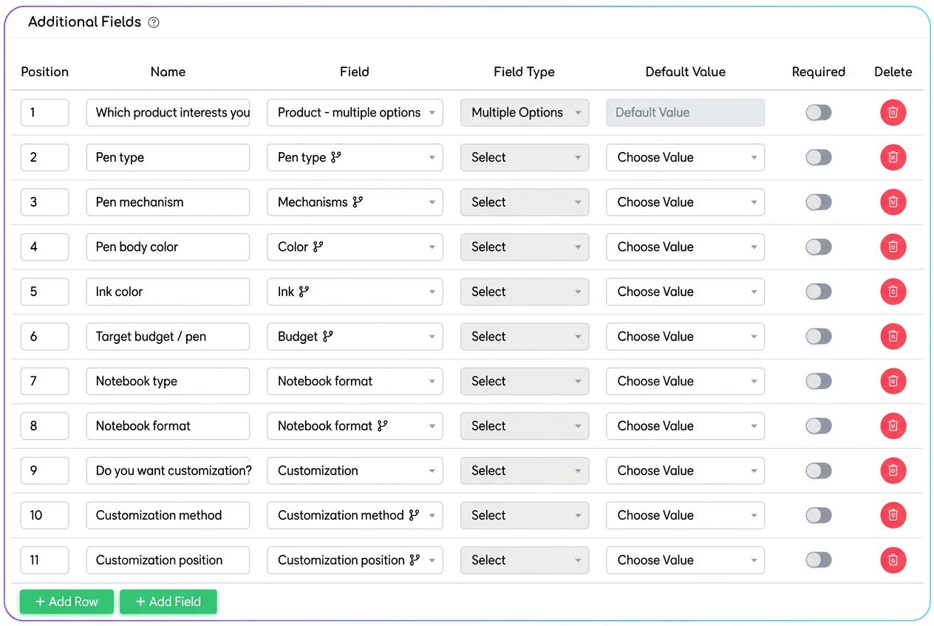Open the Budget field dropdown
The width and height of the screenshot is (934, 626).
tap(355, 337)
